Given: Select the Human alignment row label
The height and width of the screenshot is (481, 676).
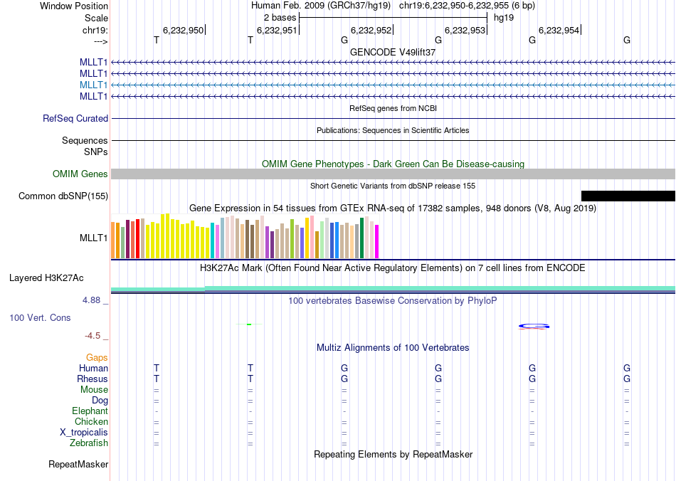Looking at the screenshot, I should tap(93, 368).
